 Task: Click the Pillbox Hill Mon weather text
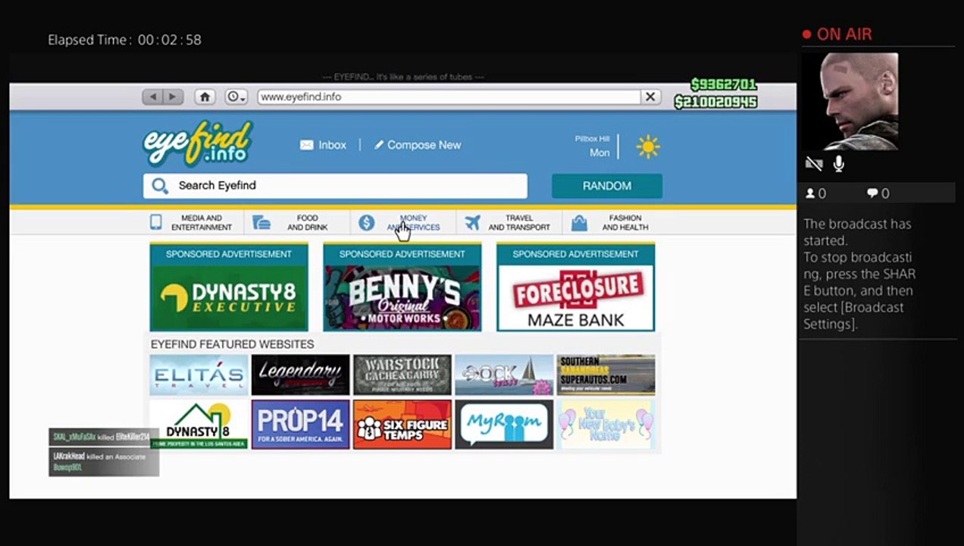[593, 146]
